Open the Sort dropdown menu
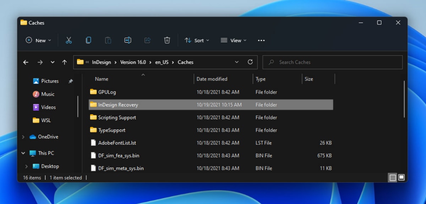The width and height of the screenshot is (426, 204). coord(197,40)
